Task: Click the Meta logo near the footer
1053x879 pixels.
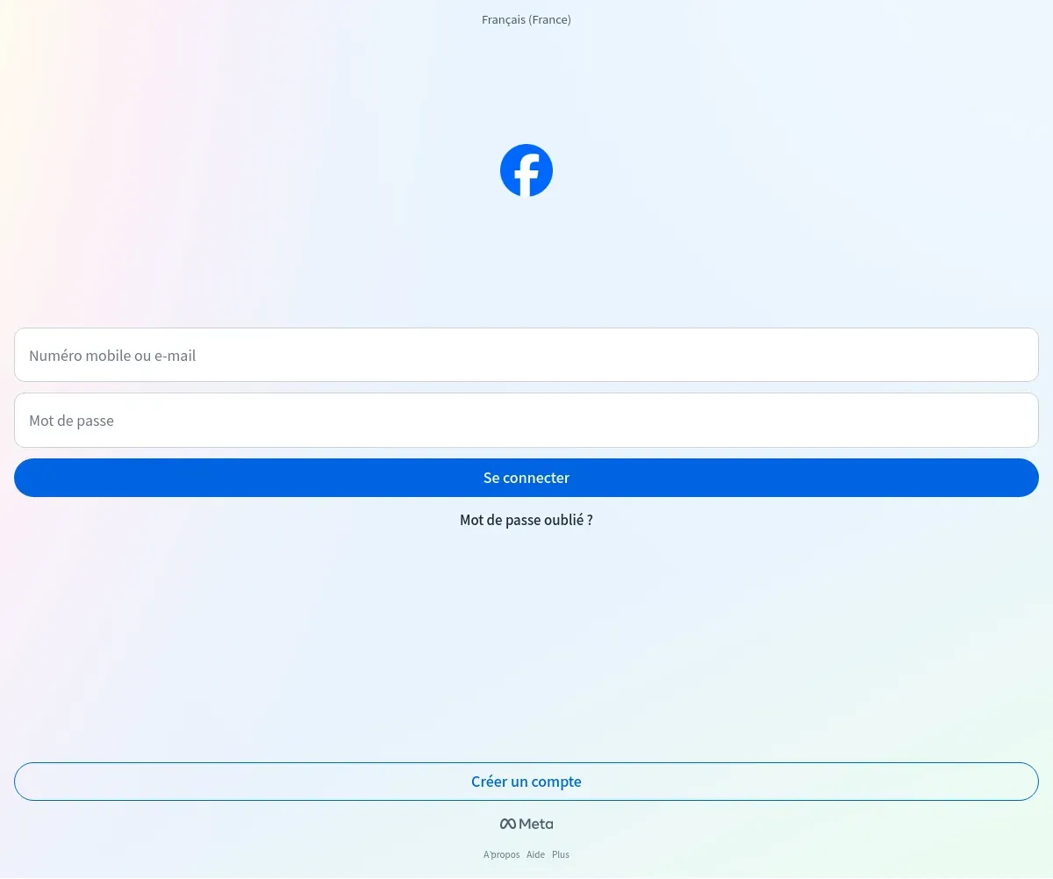Action: (526, 824)
